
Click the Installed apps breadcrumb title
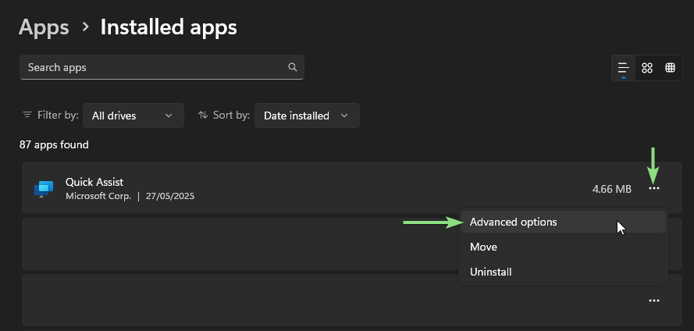point(169,27)
